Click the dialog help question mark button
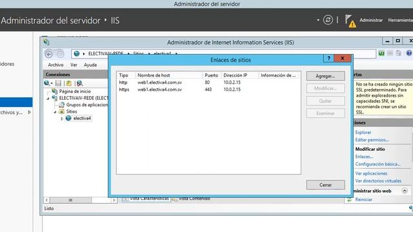This screenshot has width=413, height=232. [x=328, y=59]
